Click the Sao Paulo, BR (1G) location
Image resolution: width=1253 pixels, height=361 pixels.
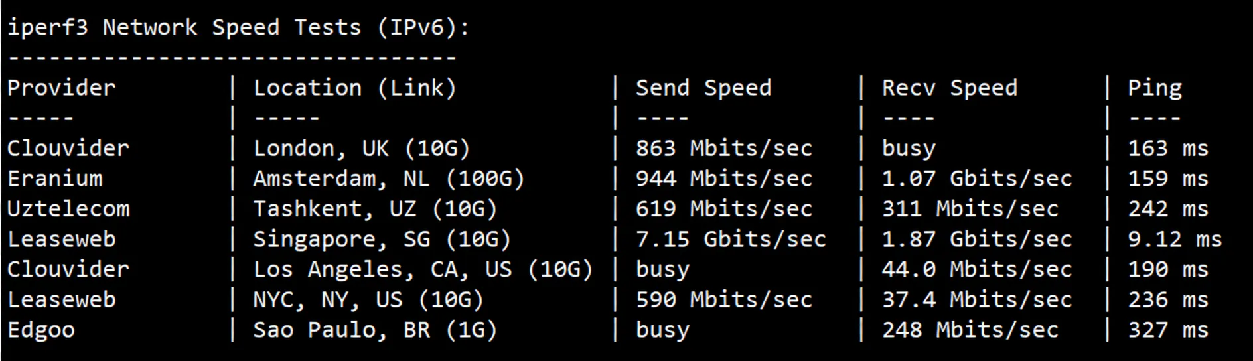pyautogui.click(x=375, y=330)
